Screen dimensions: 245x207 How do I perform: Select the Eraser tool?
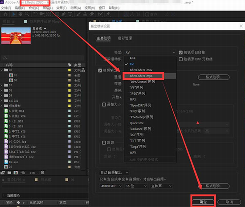92,14
